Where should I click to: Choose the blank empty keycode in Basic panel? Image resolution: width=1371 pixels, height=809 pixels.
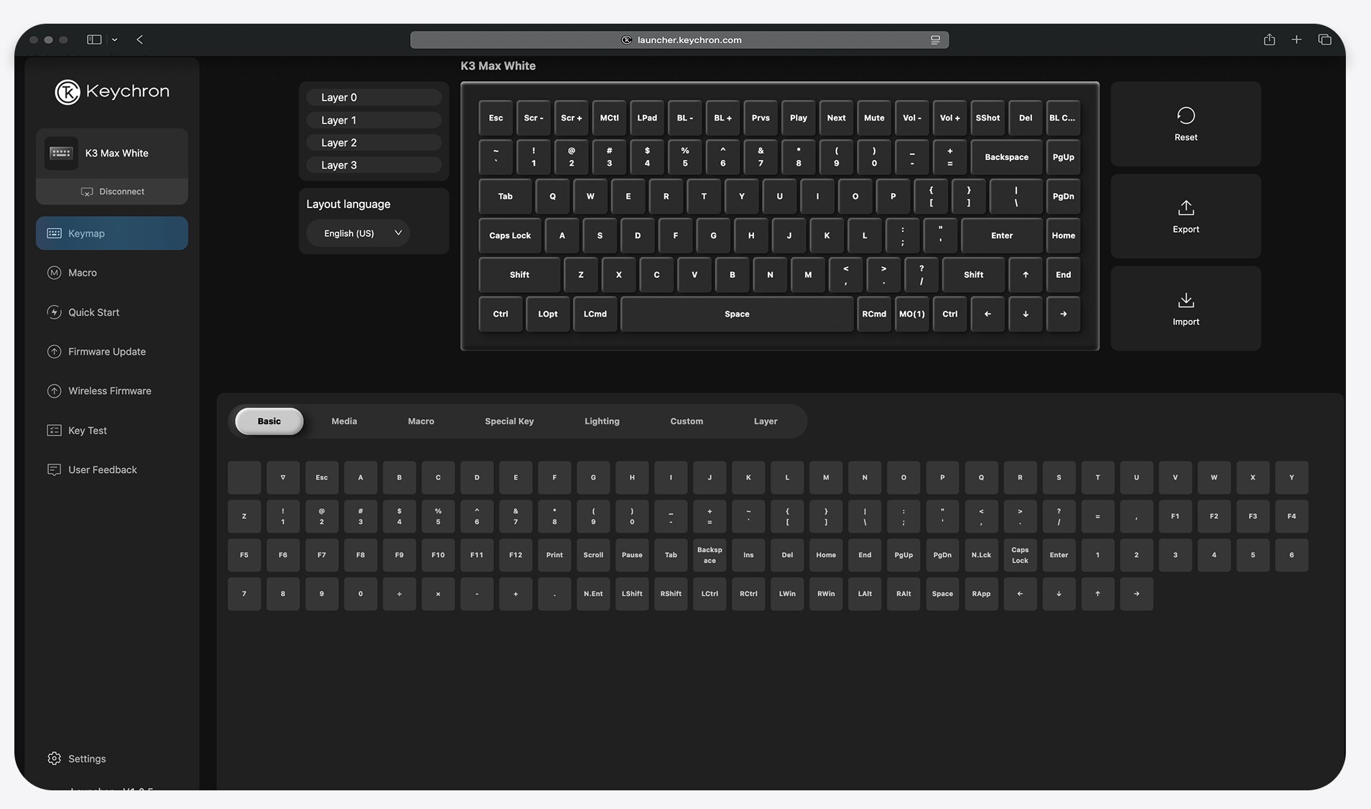click(244, 477)
